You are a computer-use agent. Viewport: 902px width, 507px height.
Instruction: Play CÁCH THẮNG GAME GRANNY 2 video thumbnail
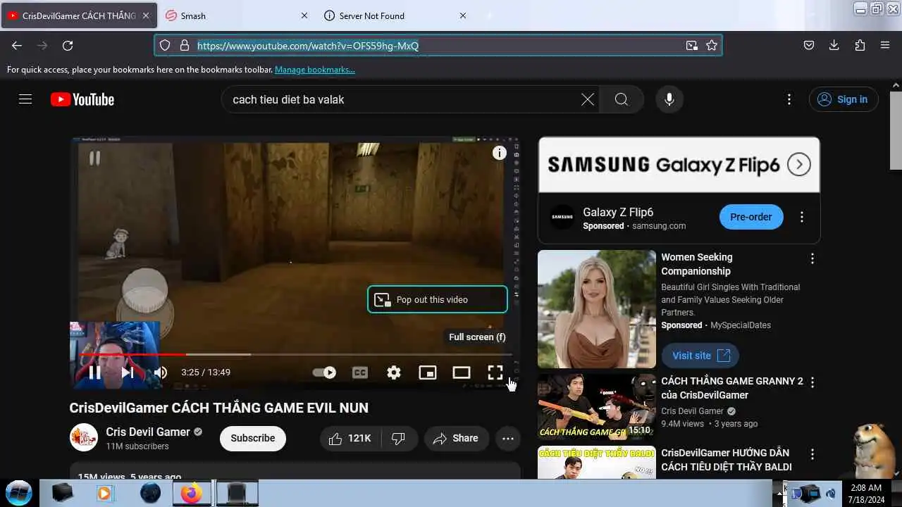point(597,406)
